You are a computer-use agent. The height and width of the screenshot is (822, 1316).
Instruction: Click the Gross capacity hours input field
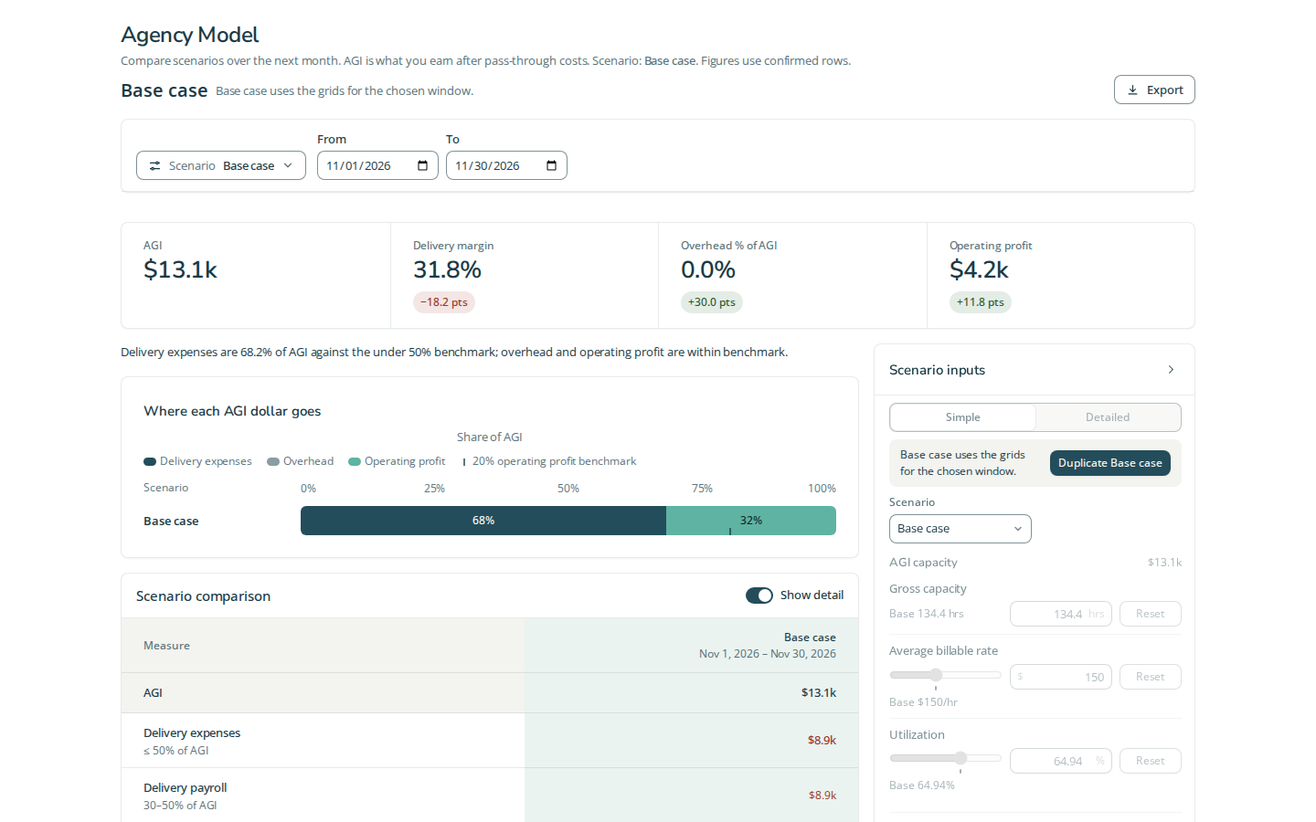click(1060, 614)
